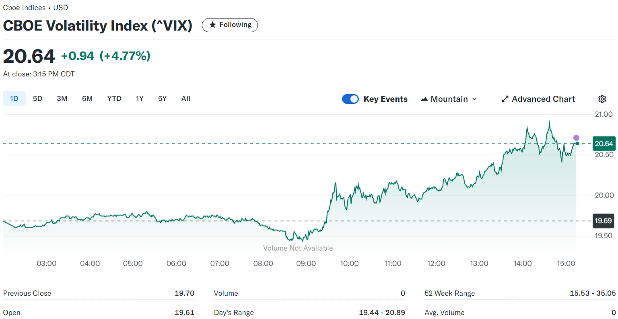Click the 20.00 axis value
This screenshot has width=618, height=319.
(604, 195)
